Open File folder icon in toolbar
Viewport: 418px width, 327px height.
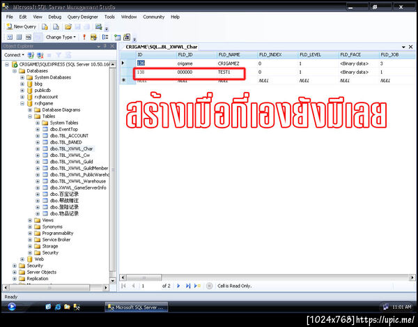(68, 26)
